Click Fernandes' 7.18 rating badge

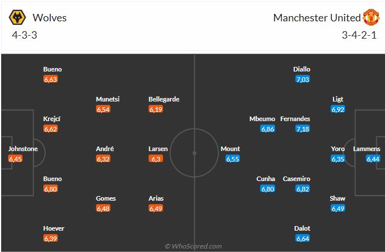303,129
